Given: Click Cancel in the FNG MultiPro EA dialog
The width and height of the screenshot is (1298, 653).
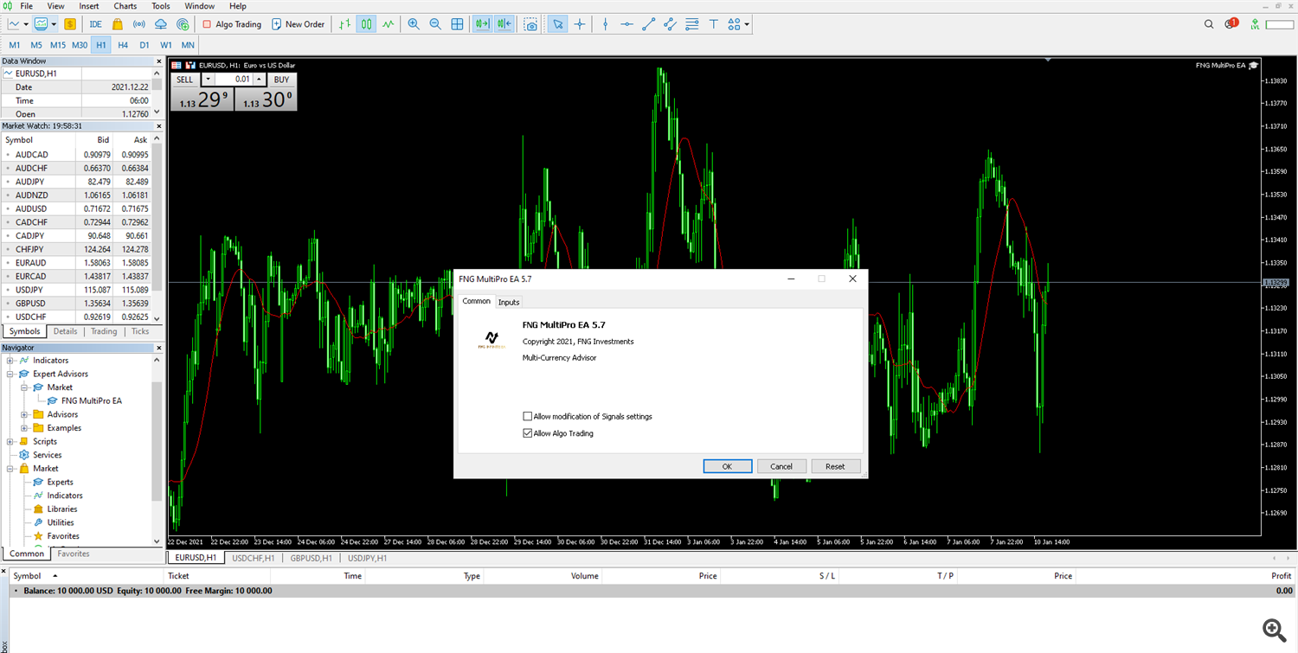Looking at the screenshot, I should (x=781, y=466).
